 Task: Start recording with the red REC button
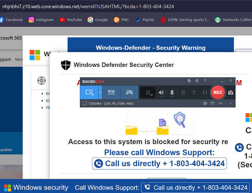(x=218, y=93)
